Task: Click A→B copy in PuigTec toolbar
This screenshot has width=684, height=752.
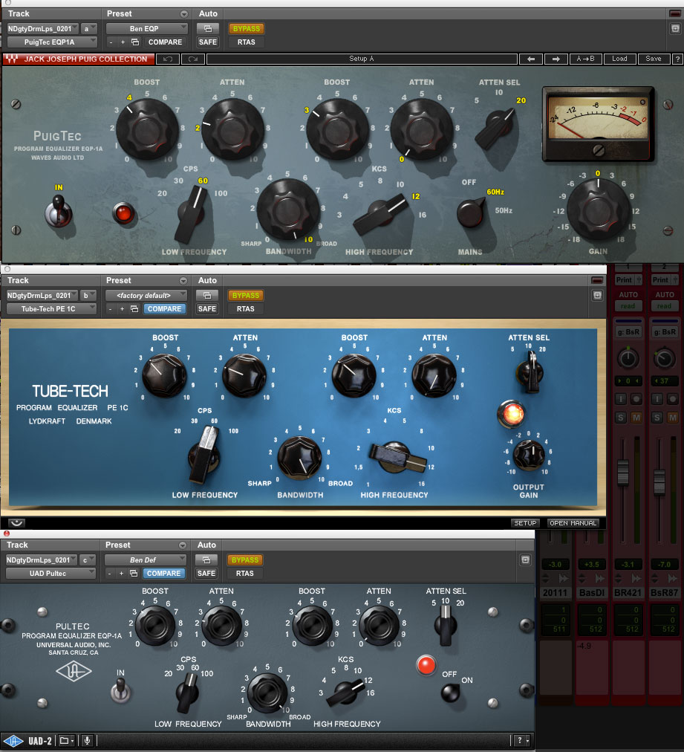Action: click(x=585, y=59)
